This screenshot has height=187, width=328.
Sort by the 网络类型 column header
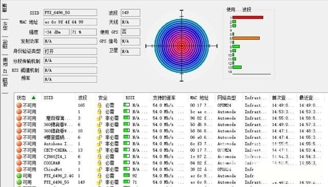227,98
